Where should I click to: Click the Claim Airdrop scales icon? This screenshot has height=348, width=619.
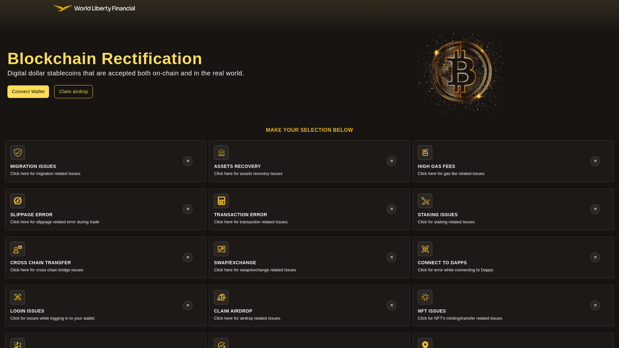pos(221,297)
